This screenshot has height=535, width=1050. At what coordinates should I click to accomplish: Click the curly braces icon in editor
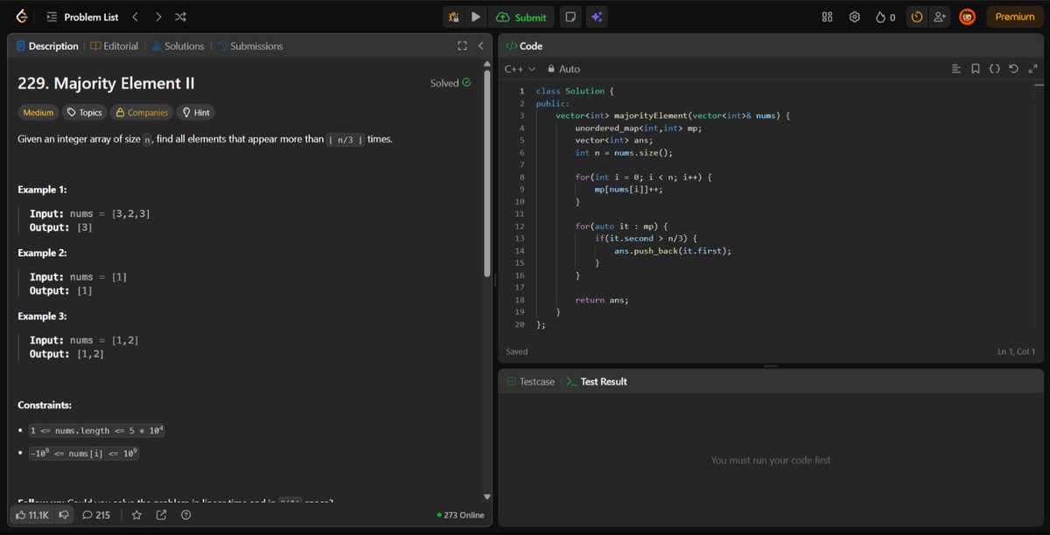[995, 69]
